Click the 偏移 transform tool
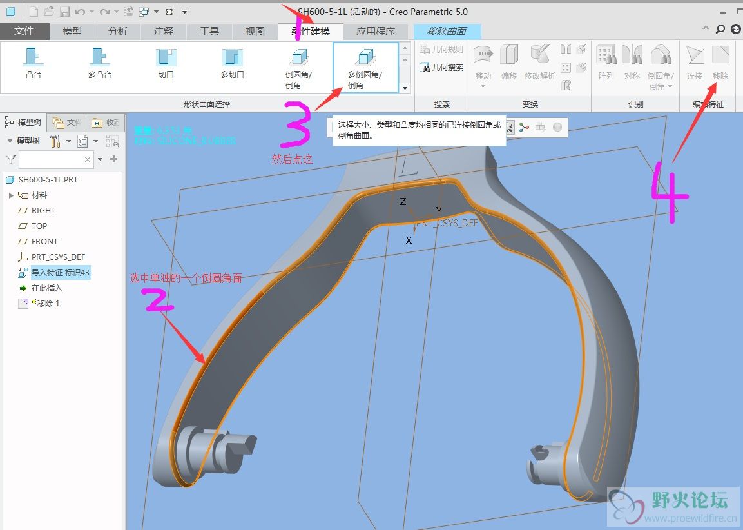Viewport: 743px width, 530px height. pyautogui.click(x=509, y=62)
